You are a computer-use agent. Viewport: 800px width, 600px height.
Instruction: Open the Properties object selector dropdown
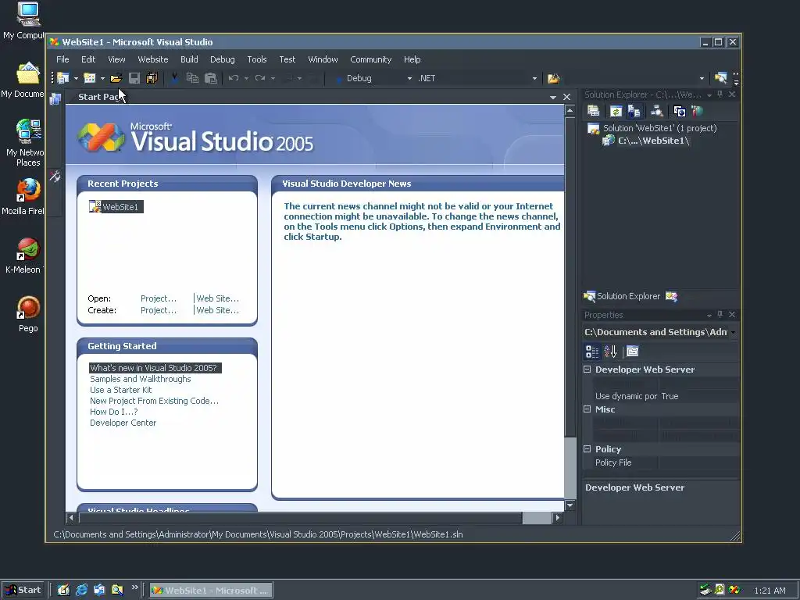coord(733,332)
